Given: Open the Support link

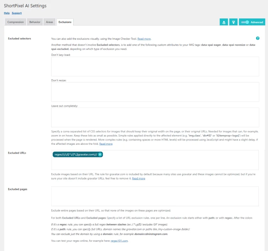Looking at the screenshot, I should (x=17, y=13).
